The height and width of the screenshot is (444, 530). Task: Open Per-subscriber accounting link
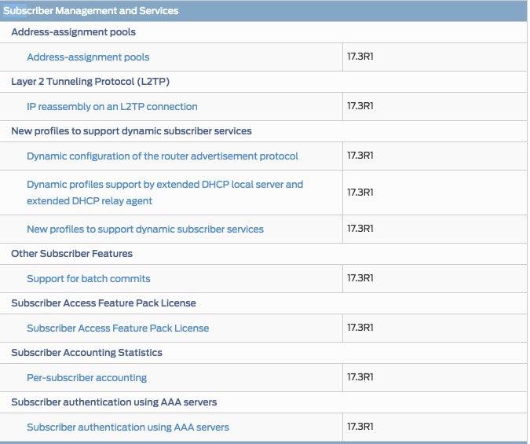click(86, 377)
